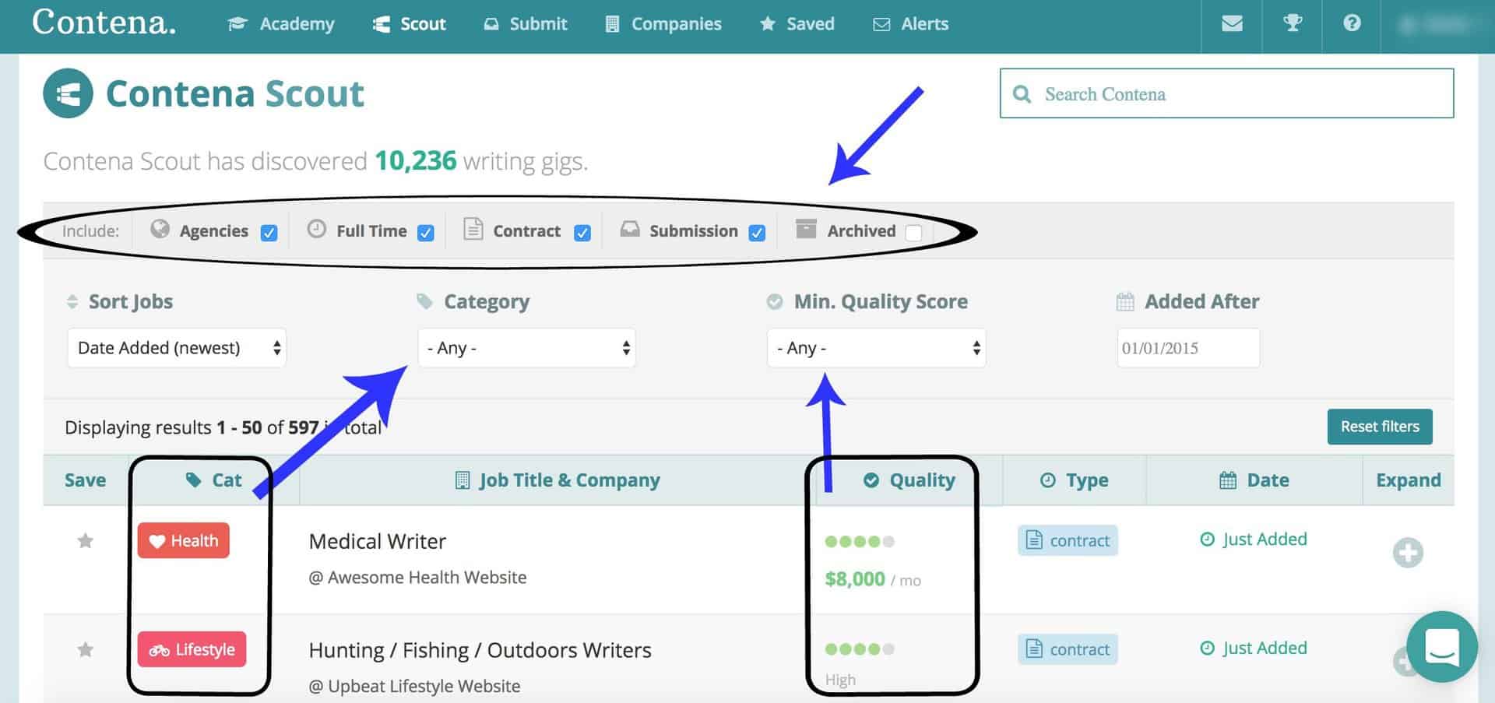Sort by the Save column header
The width and height of the screenshot is (1495, 703).
pos(85,480)
